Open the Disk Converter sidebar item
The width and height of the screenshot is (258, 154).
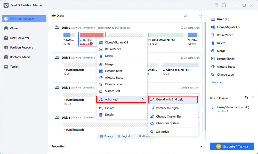point(20,38)
